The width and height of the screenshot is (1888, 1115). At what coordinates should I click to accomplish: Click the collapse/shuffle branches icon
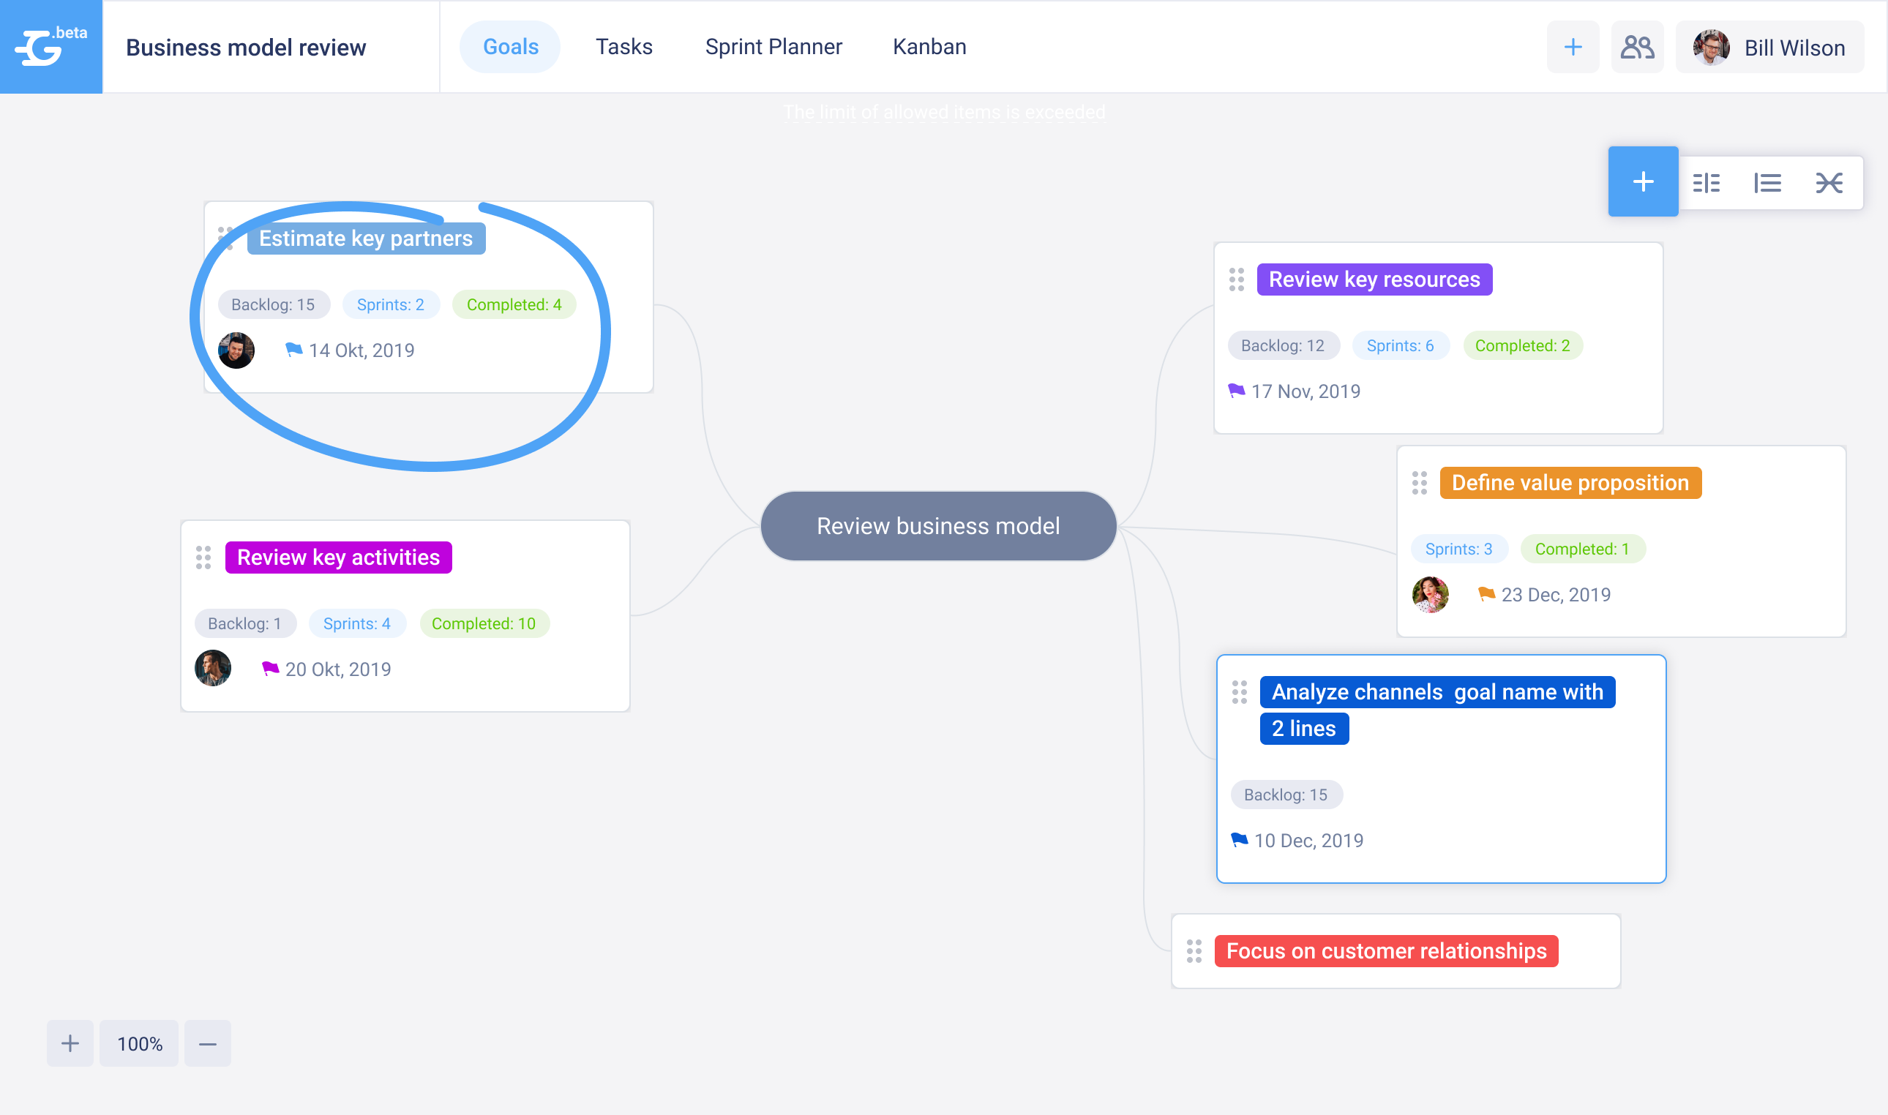pyautogui.click(x=1828, y=183)
